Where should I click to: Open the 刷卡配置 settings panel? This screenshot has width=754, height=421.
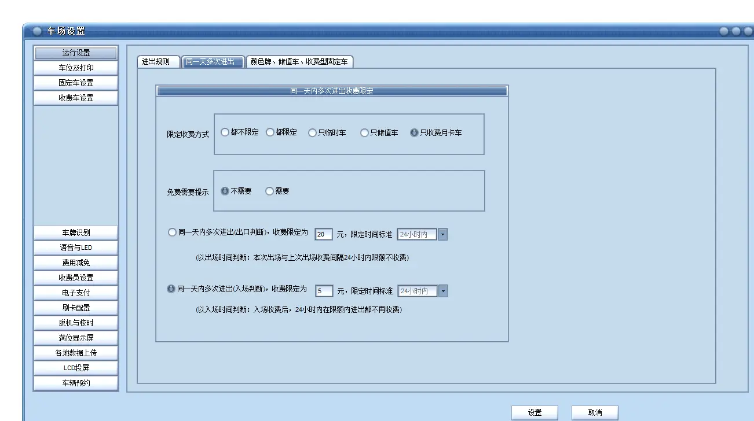76,307
